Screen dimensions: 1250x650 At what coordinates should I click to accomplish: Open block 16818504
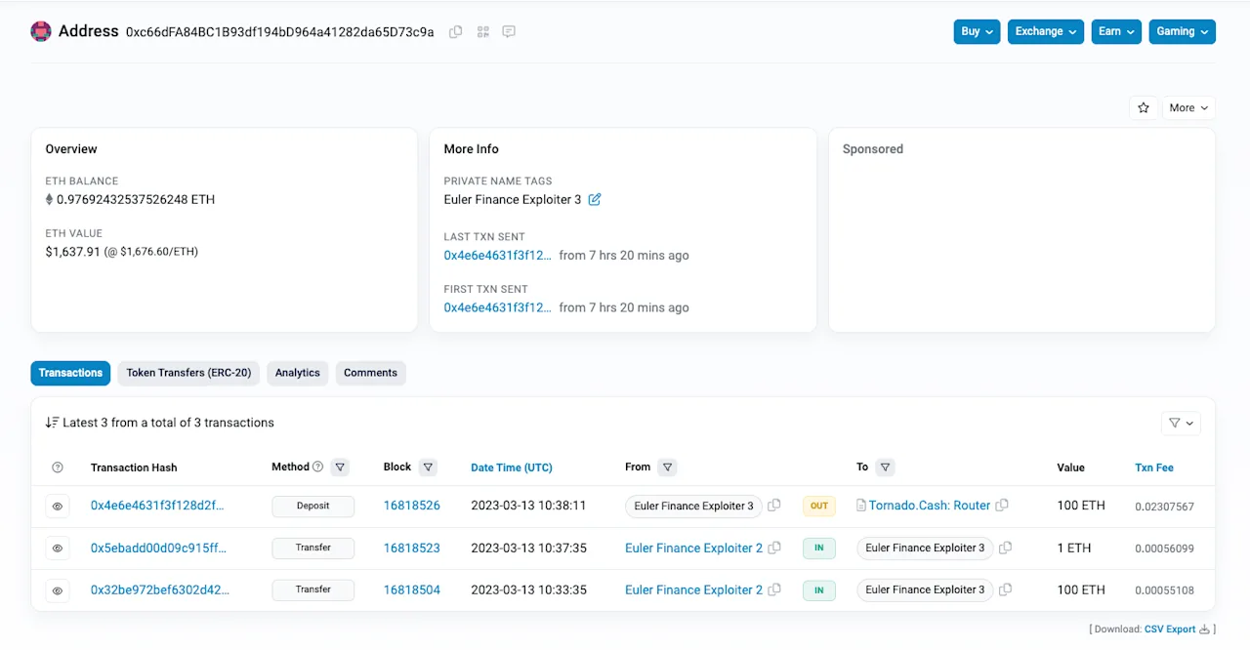click(412, 589)
